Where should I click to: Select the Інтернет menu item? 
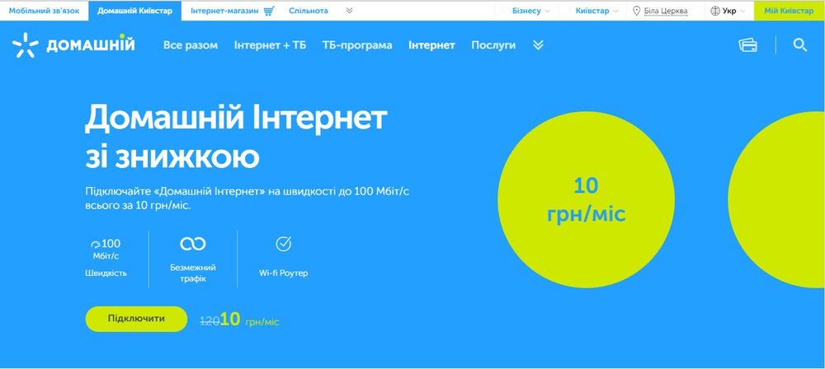[x=431, y=45]
